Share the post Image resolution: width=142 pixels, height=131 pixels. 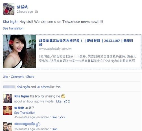30,77
